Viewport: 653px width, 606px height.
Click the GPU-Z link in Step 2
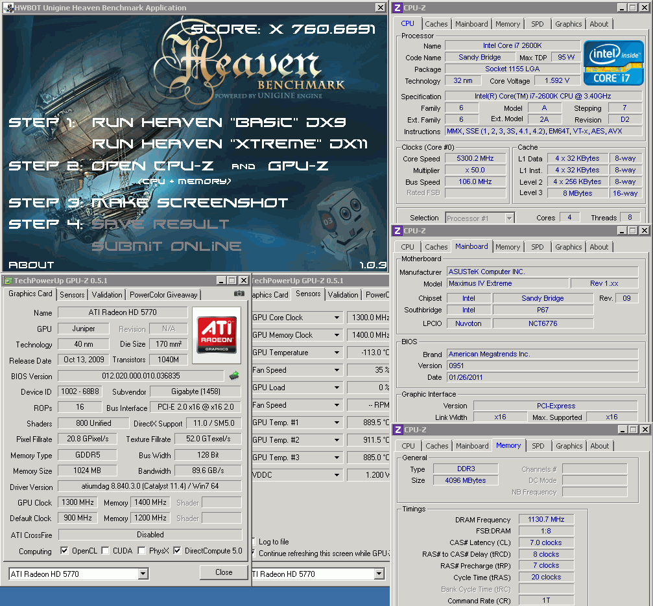(298, 166)
